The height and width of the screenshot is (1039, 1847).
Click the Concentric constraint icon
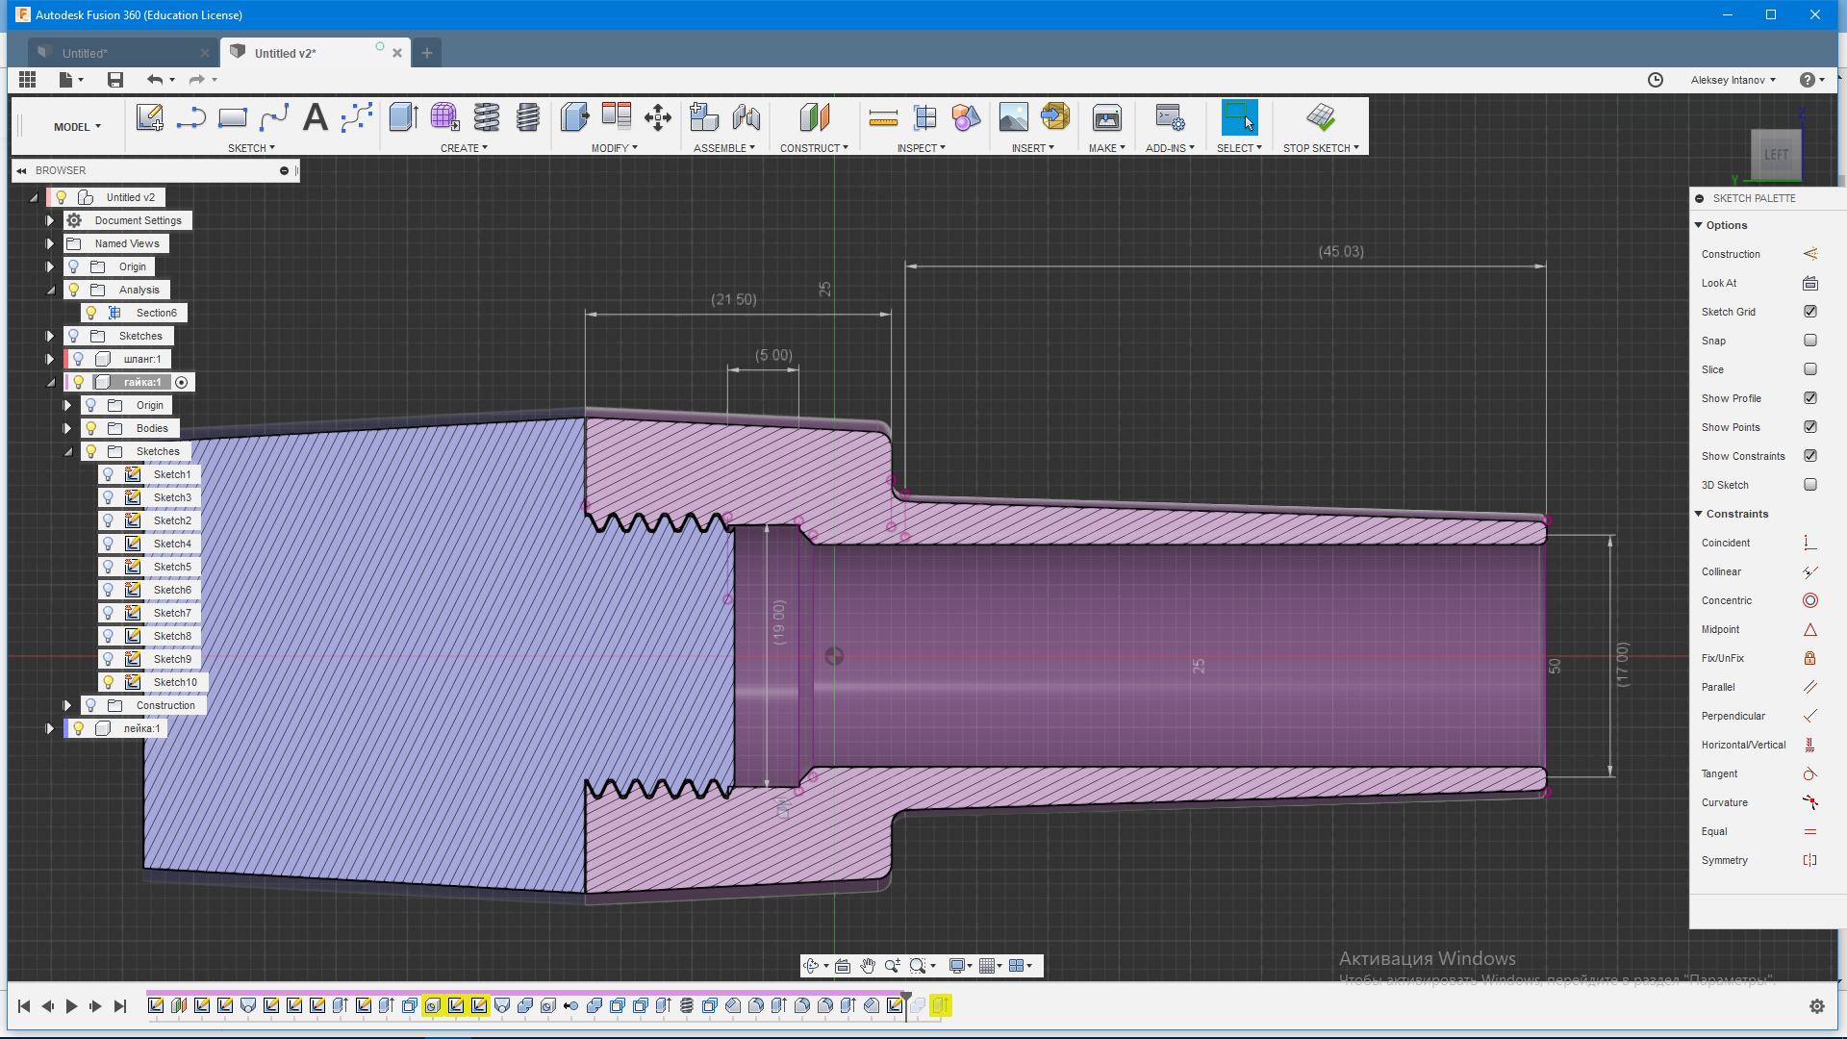pyautogui.click(x=1809, y=600)
